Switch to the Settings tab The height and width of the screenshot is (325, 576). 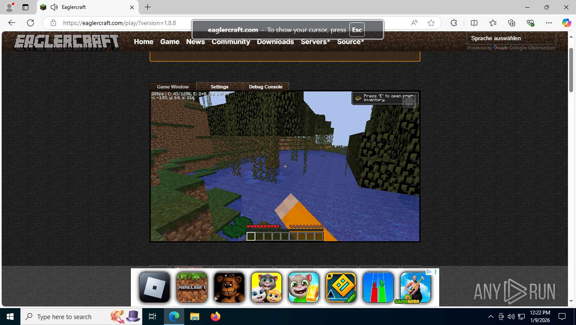219,87
